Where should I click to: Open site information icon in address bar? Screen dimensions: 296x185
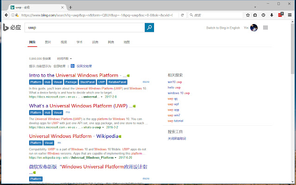(x=13, y=15)
